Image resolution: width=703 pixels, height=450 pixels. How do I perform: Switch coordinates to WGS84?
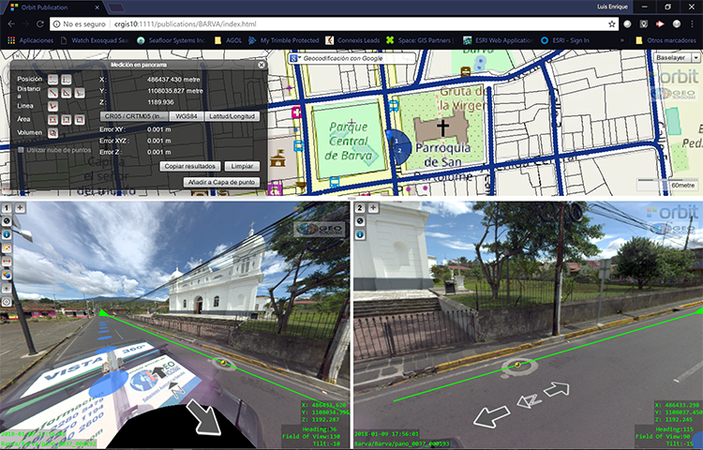pos(186,115)
